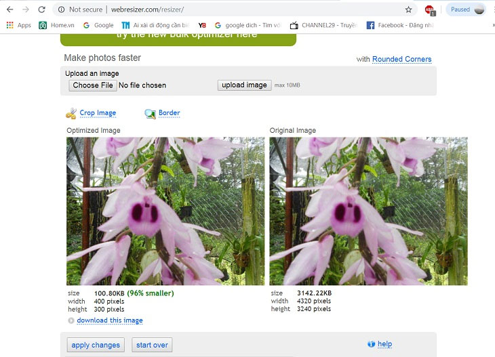The width and height of the screenshot is (495, 357).
Task: Click the Border tool icon
Action: (x=150, y=113)
